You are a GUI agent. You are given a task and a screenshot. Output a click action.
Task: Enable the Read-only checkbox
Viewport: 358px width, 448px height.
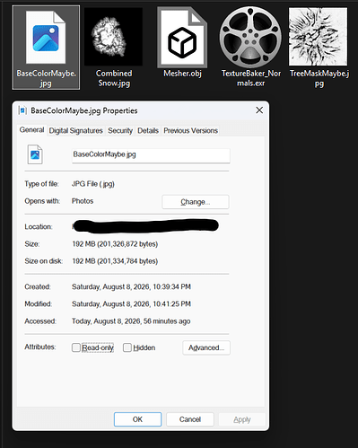(x=76, y=347)
